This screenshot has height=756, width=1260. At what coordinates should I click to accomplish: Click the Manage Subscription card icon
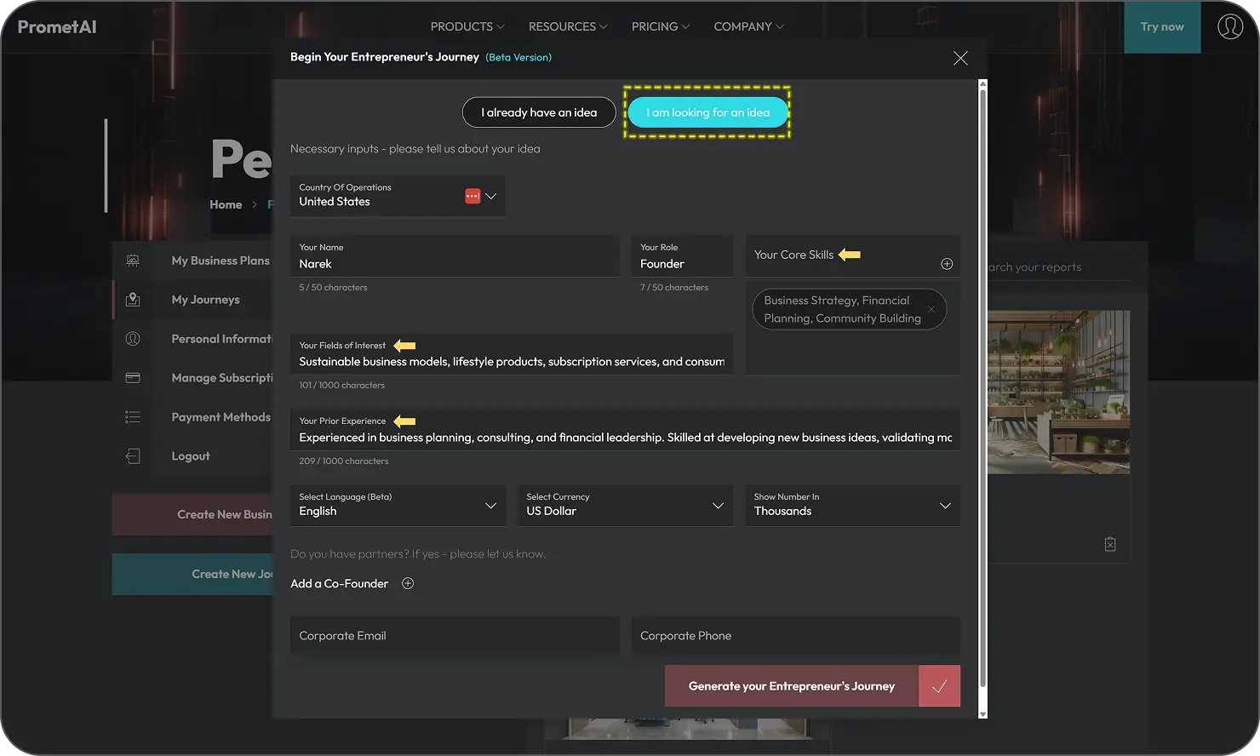[133, 378]
